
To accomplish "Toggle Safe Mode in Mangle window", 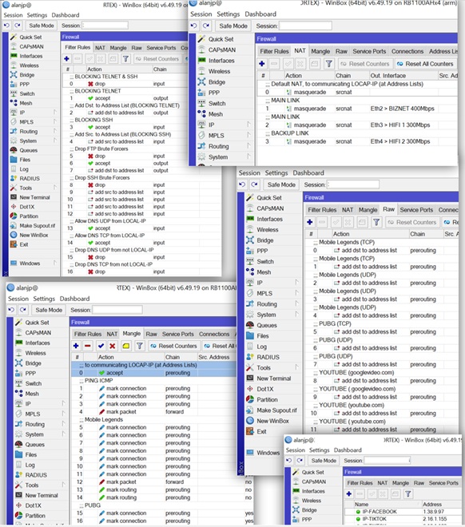I will click(x=49, y=310).
